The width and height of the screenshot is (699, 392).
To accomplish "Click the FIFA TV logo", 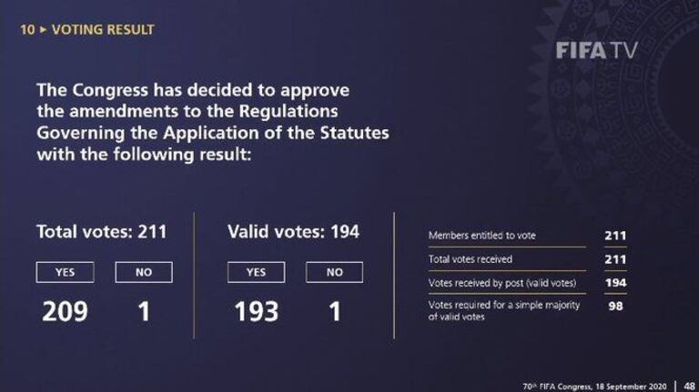I will pos(596,50).
